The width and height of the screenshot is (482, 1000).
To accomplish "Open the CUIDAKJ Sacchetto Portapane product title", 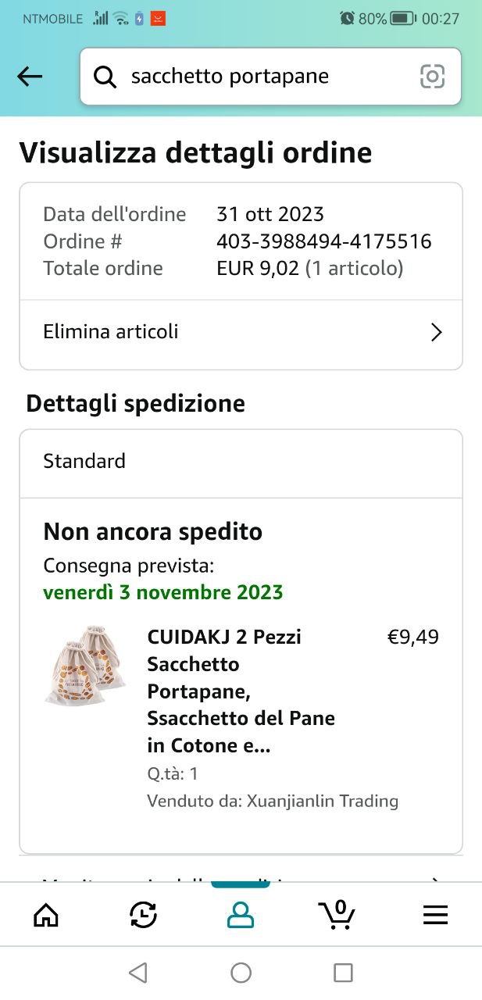I will coord(241,691).
